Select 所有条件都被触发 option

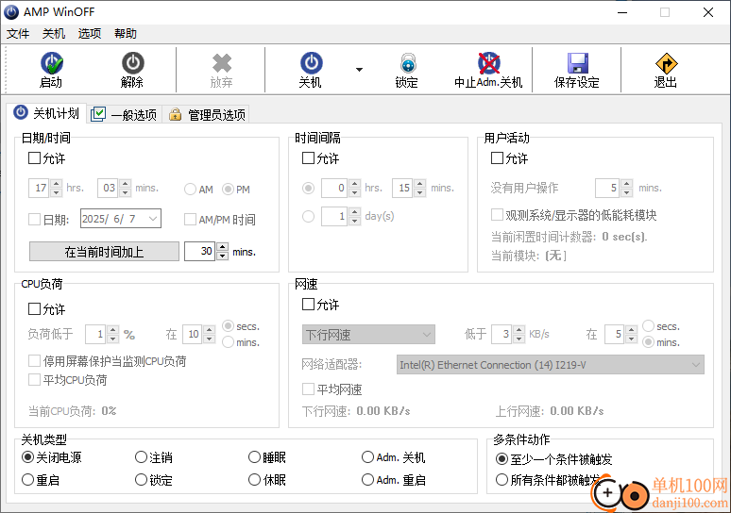pos(501,479)
